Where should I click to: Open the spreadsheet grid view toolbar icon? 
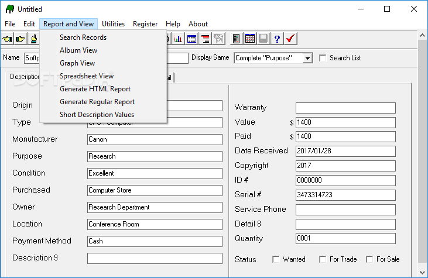(191, 39)
